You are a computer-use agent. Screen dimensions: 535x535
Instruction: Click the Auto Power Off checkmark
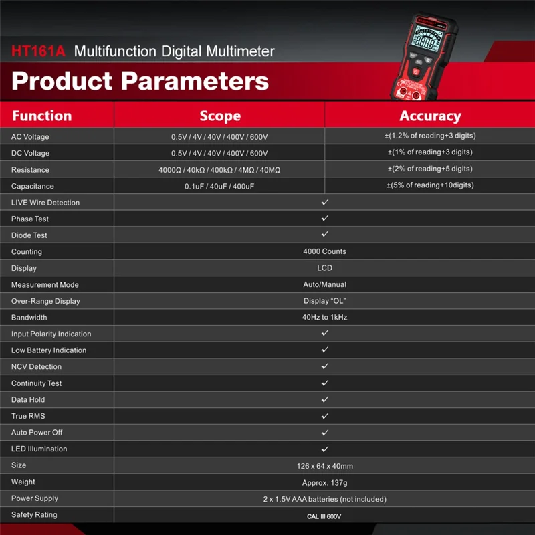coord(324,432)
